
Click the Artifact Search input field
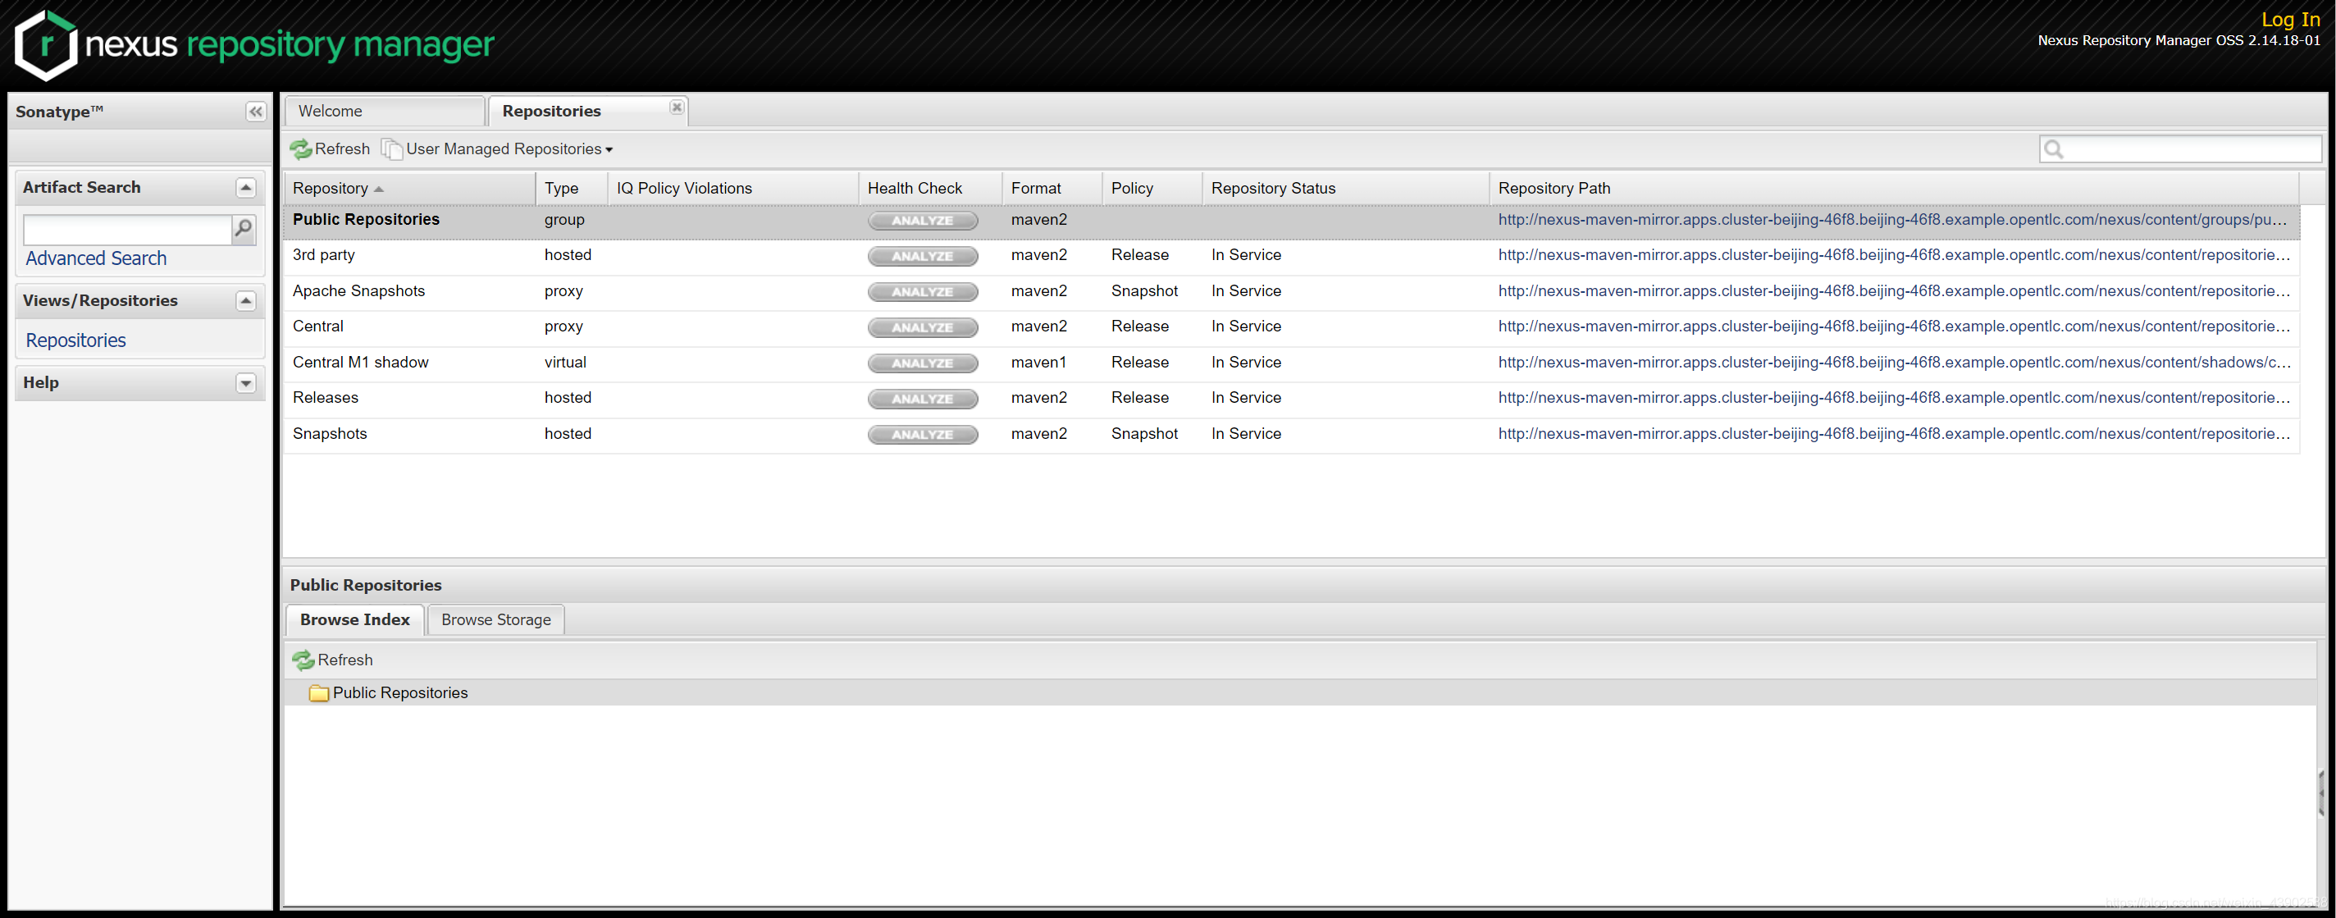(128, 230)
